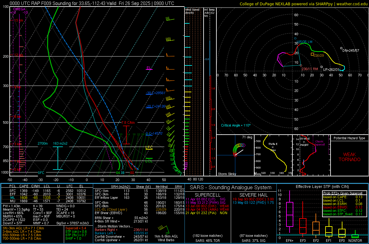
Task: Click the 71 deg label above Storm Slinky
Action: click(x=247, y=137)
